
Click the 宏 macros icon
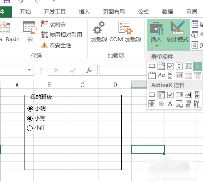coord(30,31)
